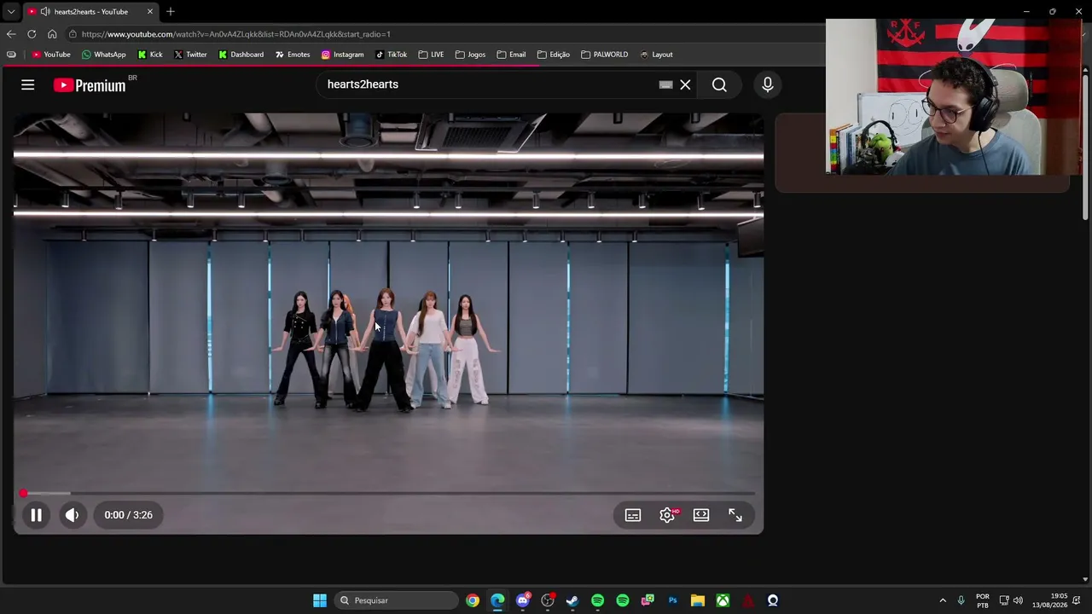
Task: Submit search with the magnifier button
Action: point(719,84)
